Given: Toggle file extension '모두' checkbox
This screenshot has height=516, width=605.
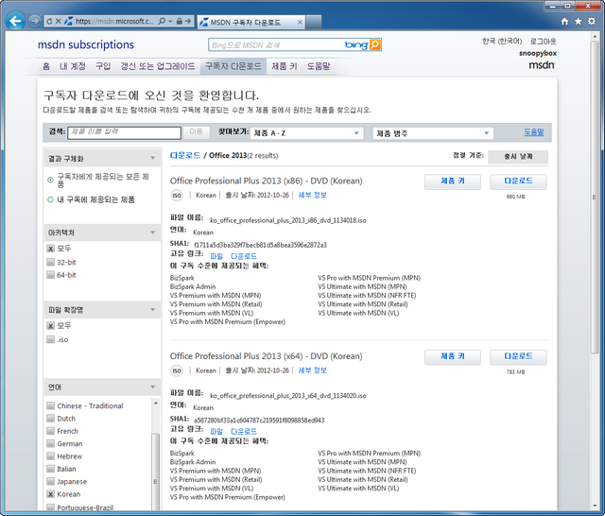Looking at the screenshot, I should click(x=50, y=326).
